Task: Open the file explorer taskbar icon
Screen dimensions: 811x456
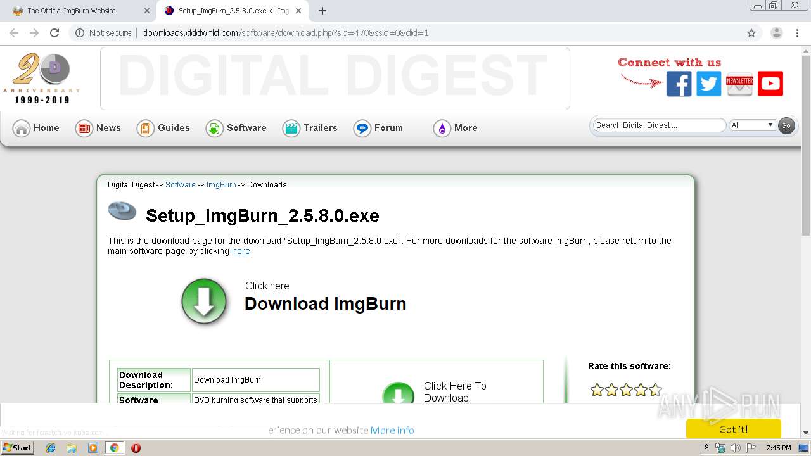Action: click(x=72, y=448)
